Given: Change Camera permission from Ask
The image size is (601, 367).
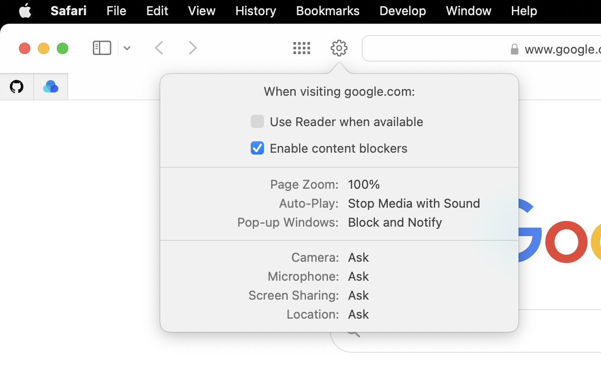Looking at the screenshot, I should pyautogui.click(x=358, y=257).
